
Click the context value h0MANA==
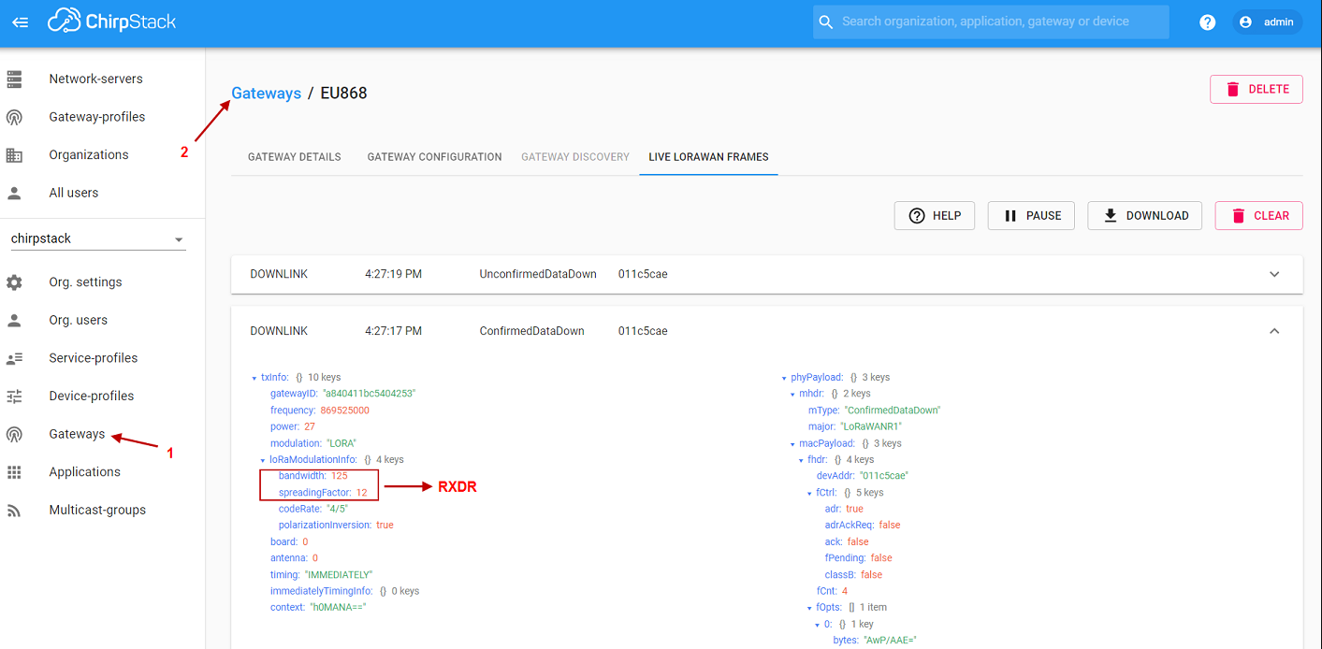click(336, 608)
